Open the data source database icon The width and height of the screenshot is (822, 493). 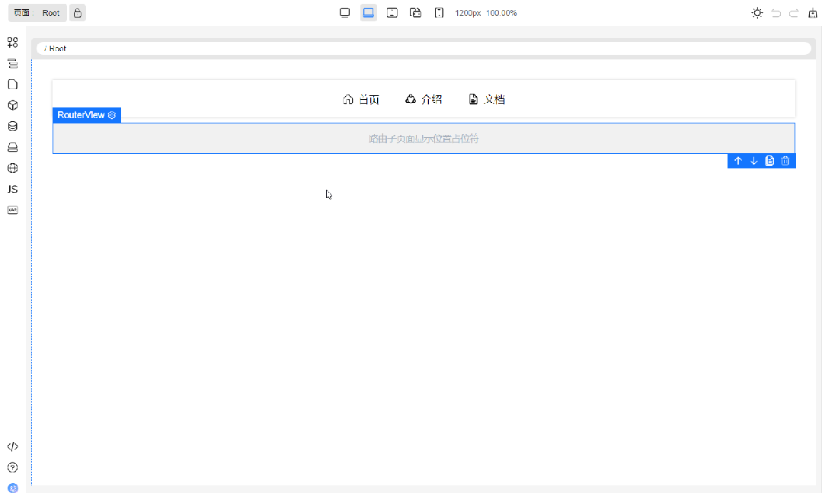coord(12,126)
